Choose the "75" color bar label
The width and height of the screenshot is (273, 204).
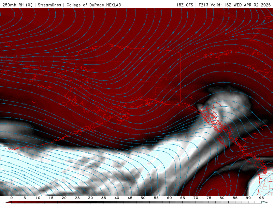[x=209, y=198]
